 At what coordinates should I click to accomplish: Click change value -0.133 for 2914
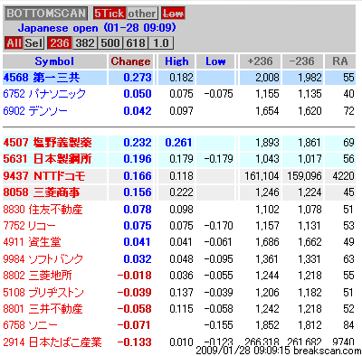[134, 342]
